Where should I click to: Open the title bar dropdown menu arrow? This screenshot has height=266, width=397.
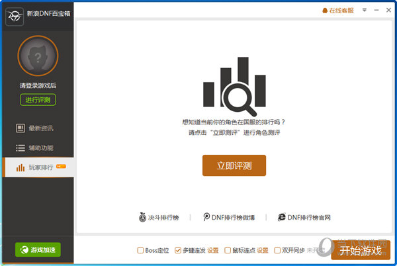click(x=365, y=10)
